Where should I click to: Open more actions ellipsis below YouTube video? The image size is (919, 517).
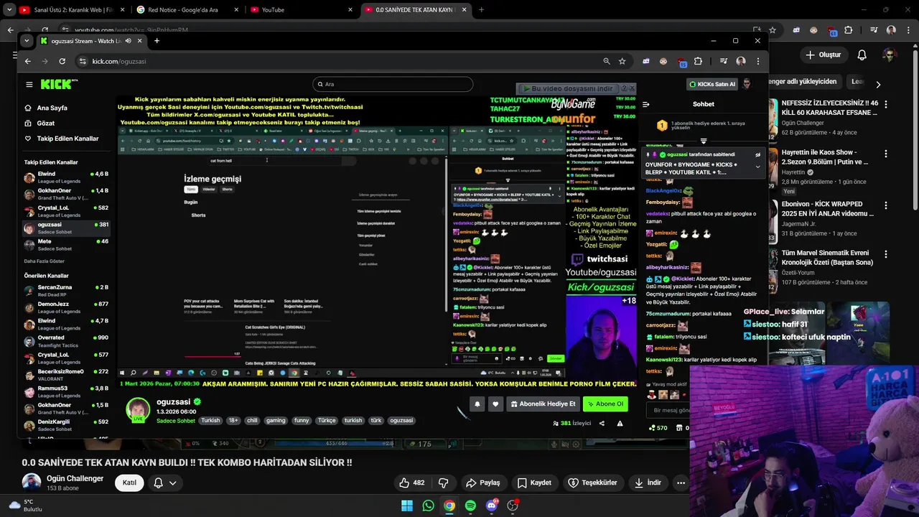[681, 483]
